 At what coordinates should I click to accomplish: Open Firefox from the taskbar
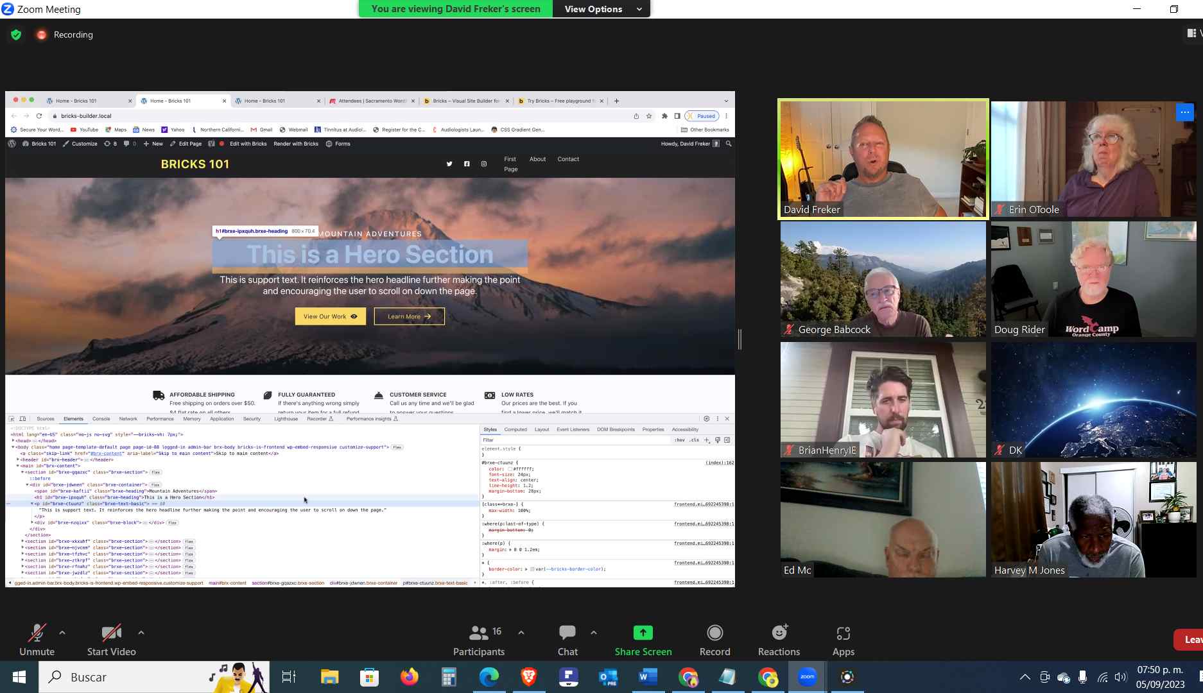[x=409, y=677]
